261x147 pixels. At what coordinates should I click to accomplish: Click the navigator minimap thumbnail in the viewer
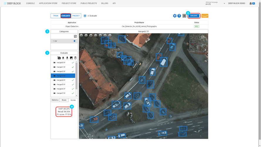click(198, 43)
